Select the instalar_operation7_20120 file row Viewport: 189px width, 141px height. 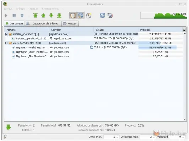pyautogui.click(x=94, y=38)
